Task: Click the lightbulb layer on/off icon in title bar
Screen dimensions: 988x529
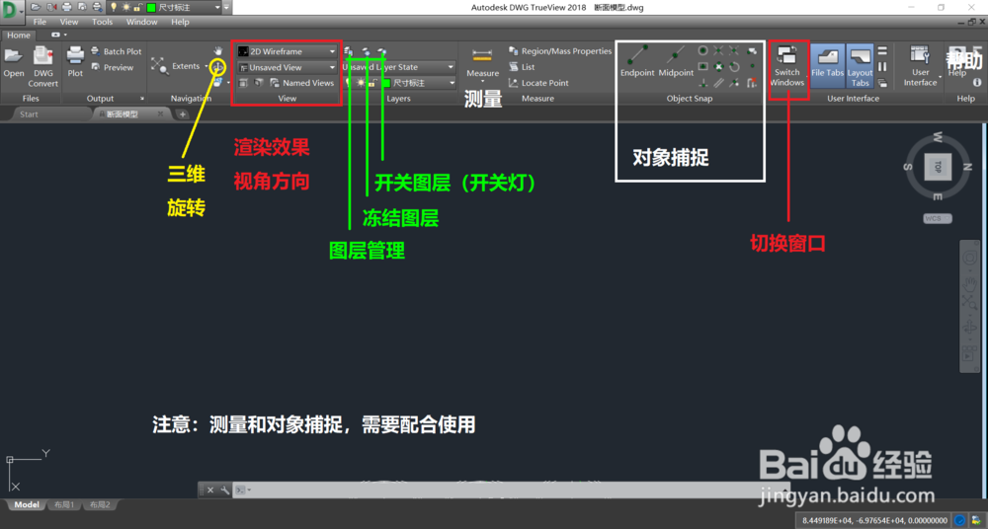Action: point(114,8)
